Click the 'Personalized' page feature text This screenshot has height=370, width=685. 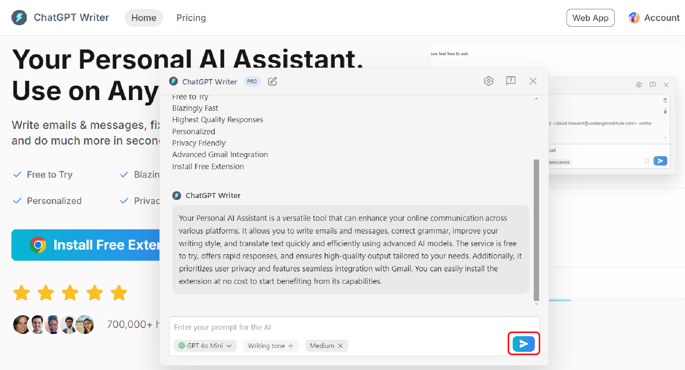click(54, 201)
